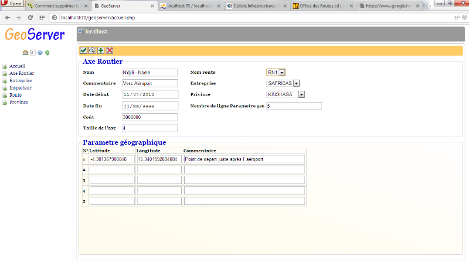469x263 pixels.
Task: Open the Opera menu button
Action: 12,4
